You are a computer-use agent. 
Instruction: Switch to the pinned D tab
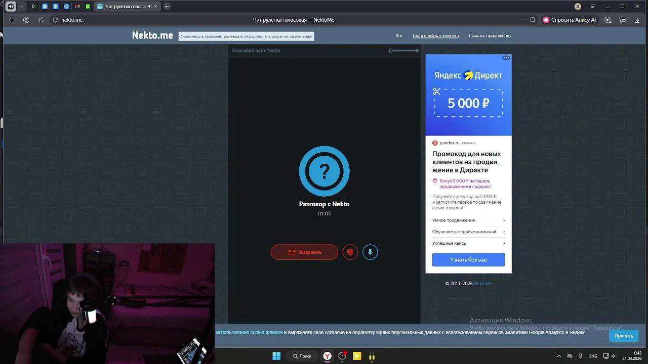coord(33,7)
